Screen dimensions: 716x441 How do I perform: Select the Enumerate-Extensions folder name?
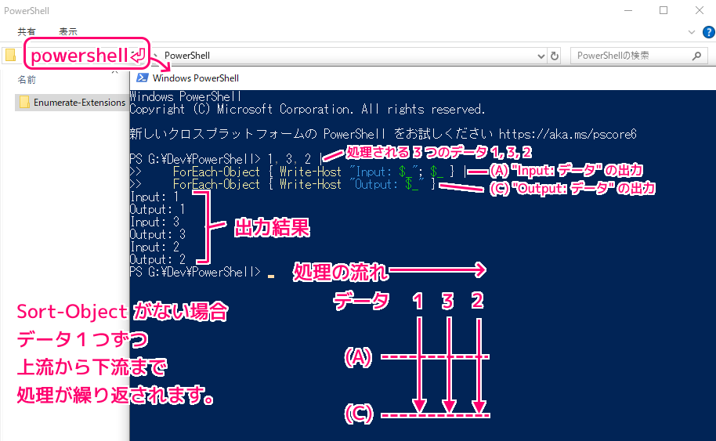click(x=79, y=103)
